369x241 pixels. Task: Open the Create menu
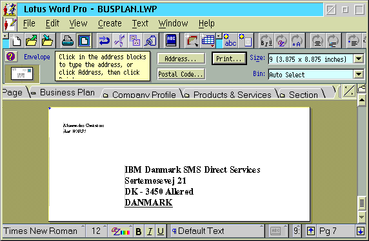tap(110, 23)
